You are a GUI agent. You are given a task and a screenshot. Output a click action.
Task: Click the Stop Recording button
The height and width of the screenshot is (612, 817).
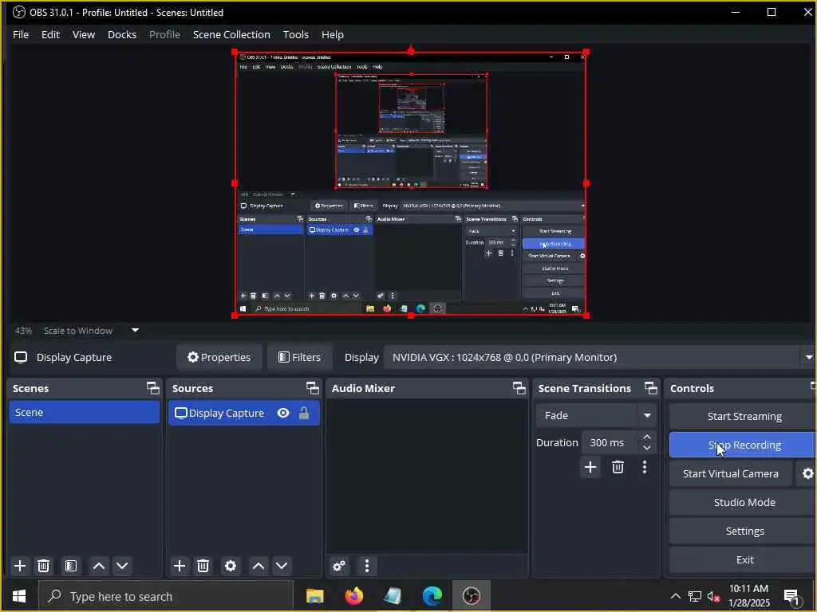click(744, 445)
